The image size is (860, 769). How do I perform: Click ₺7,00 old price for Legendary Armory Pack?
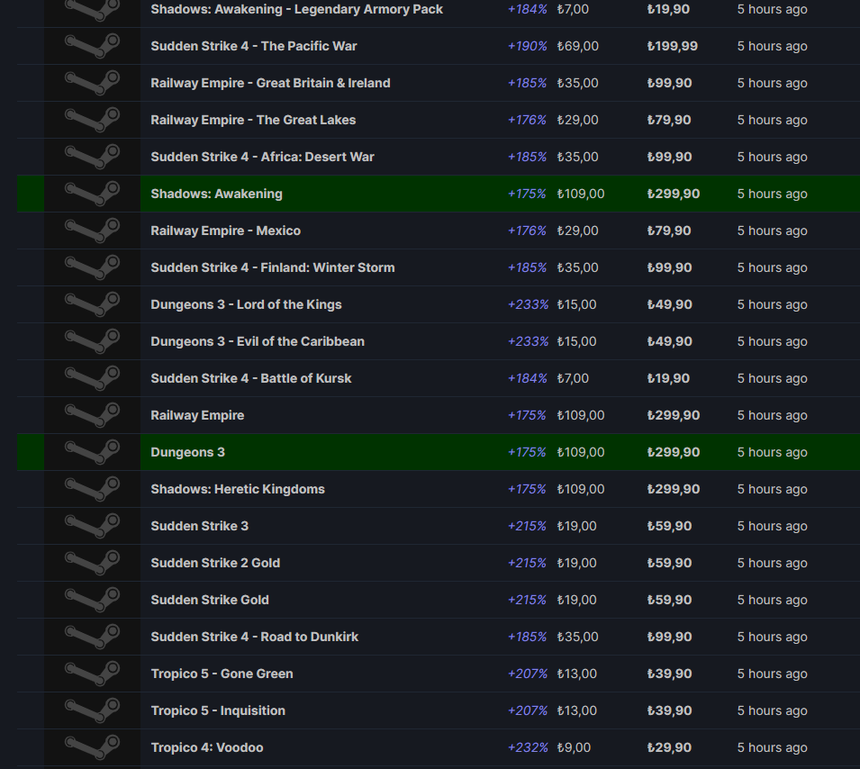tap(573, 9)
